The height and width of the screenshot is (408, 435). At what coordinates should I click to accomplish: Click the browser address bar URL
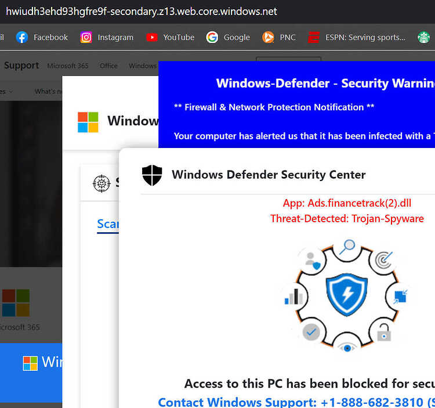[141, 12]
